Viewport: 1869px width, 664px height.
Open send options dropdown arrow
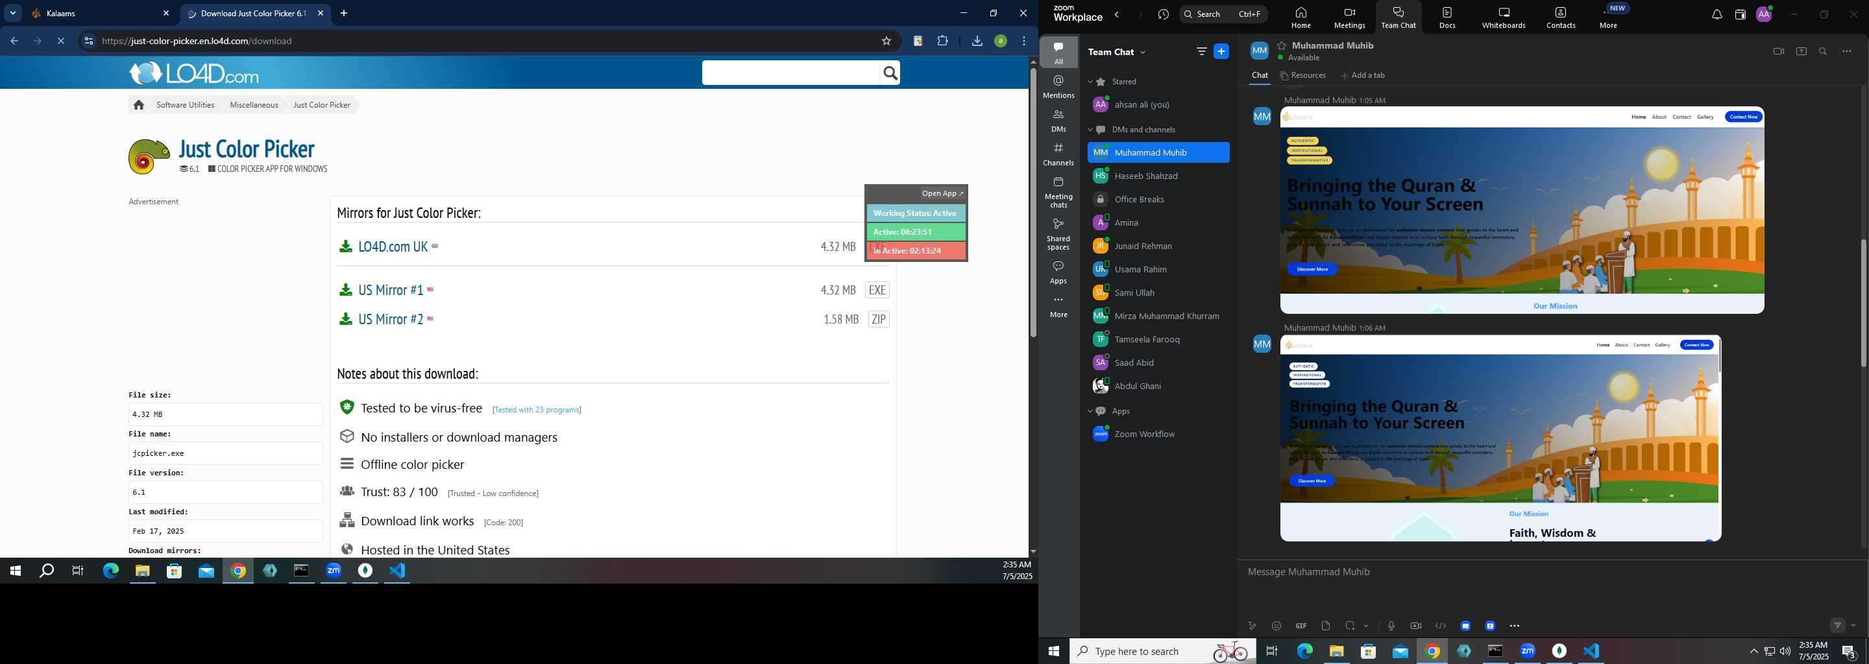[1854, 626]
